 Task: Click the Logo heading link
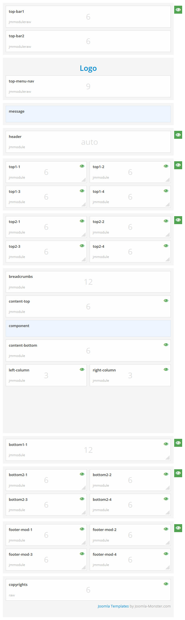pos(88,68)
